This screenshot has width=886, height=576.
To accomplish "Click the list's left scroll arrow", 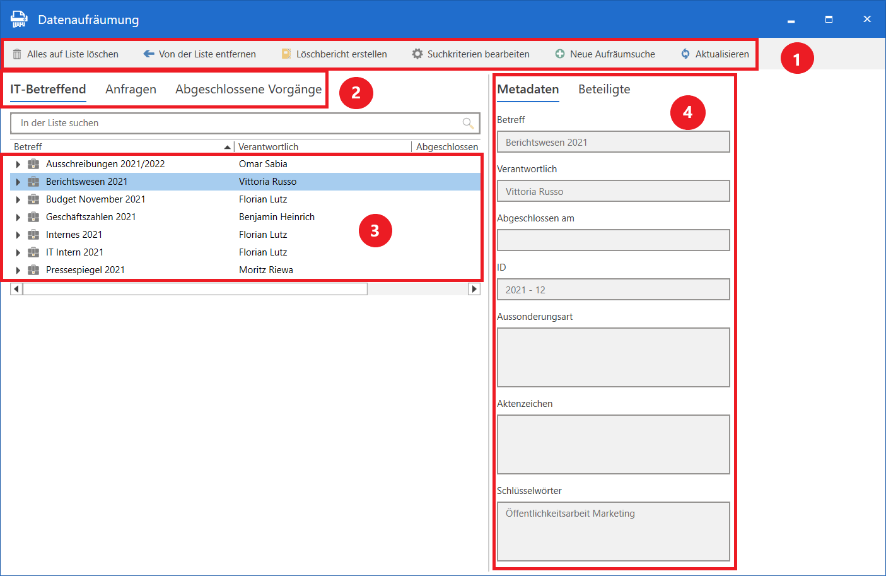I will coord(16,289).
